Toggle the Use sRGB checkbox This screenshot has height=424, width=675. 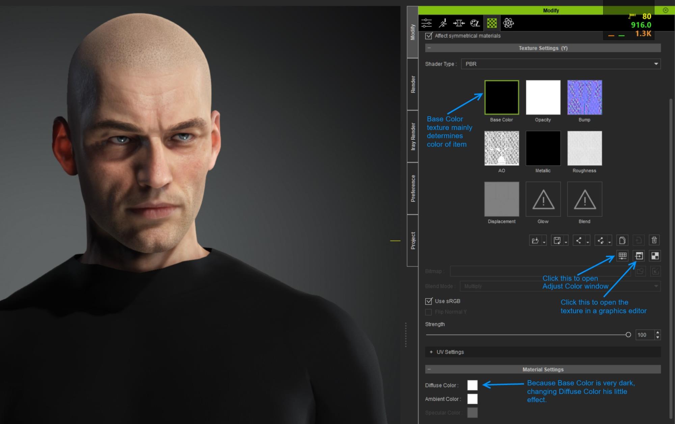[x=429, y=301]
